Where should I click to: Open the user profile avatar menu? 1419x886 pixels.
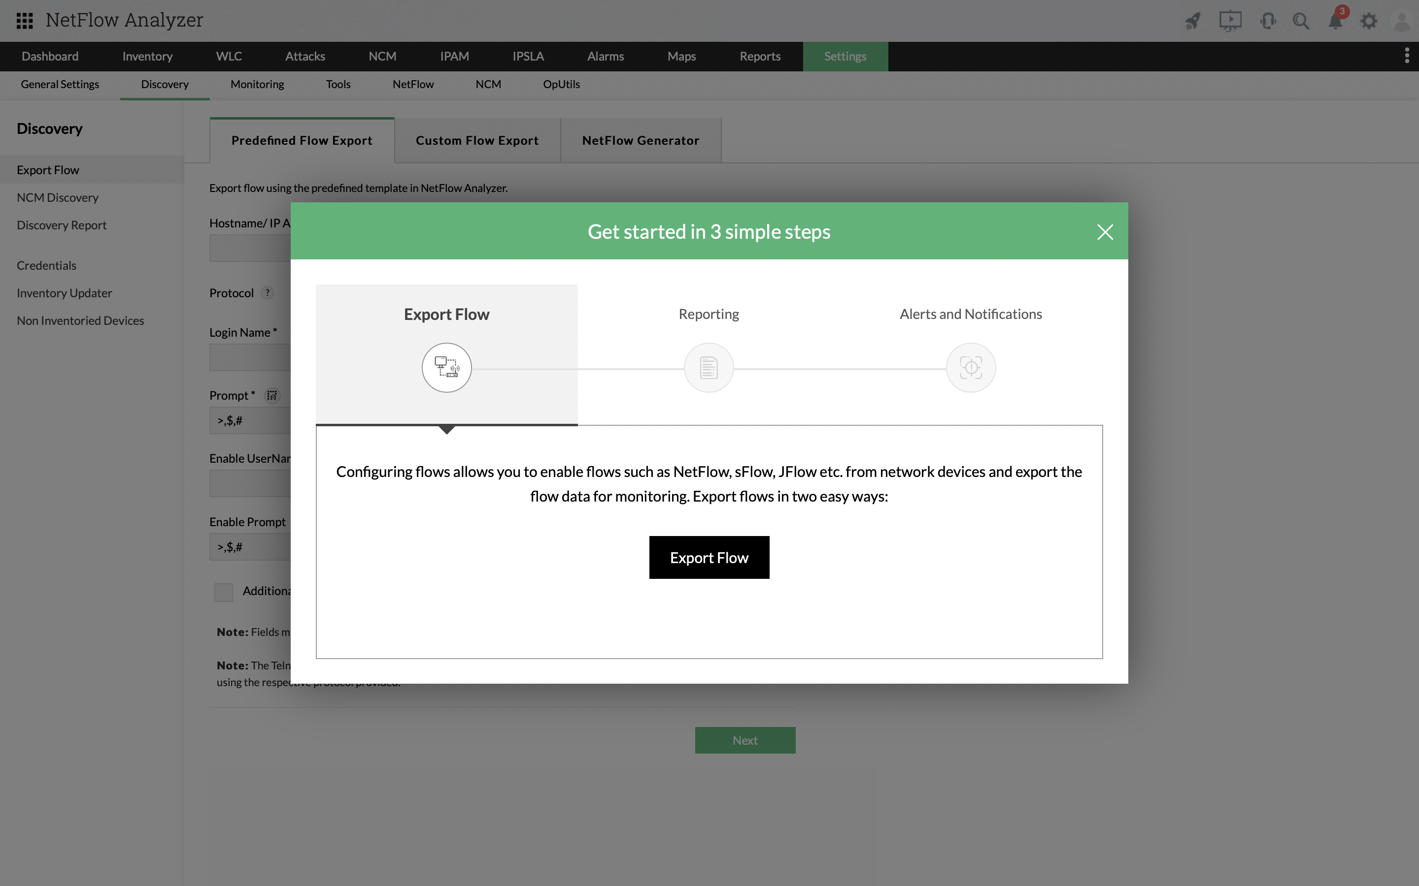pos(1401,22)
